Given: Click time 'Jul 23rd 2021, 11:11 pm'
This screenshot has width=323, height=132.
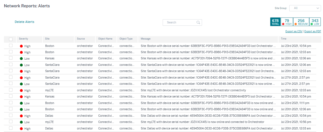Looking at the screenshot, I should [x=295, y=103].
